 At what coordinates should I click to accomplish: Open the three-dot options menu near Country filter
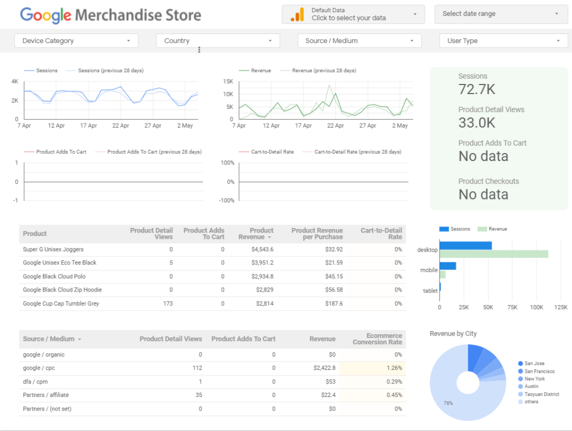(199, 50)
